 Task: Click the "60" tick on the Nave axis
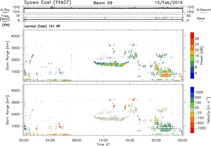tap(189, 16)
